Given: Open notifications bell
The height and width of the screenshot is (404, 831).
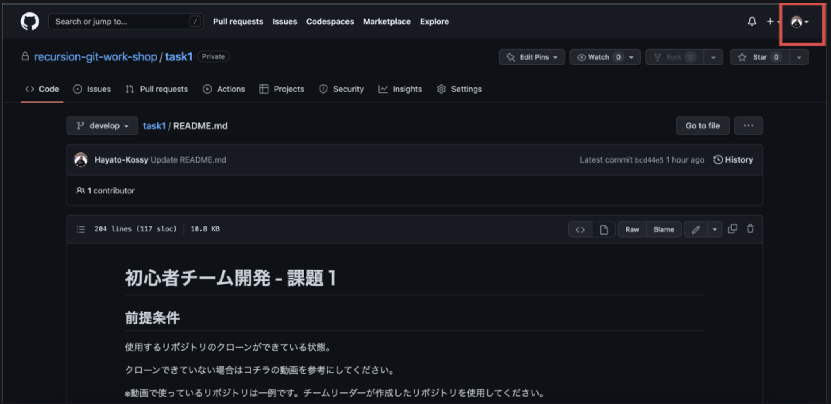Looking at the screenshot, I should click(x=752, y=21).
